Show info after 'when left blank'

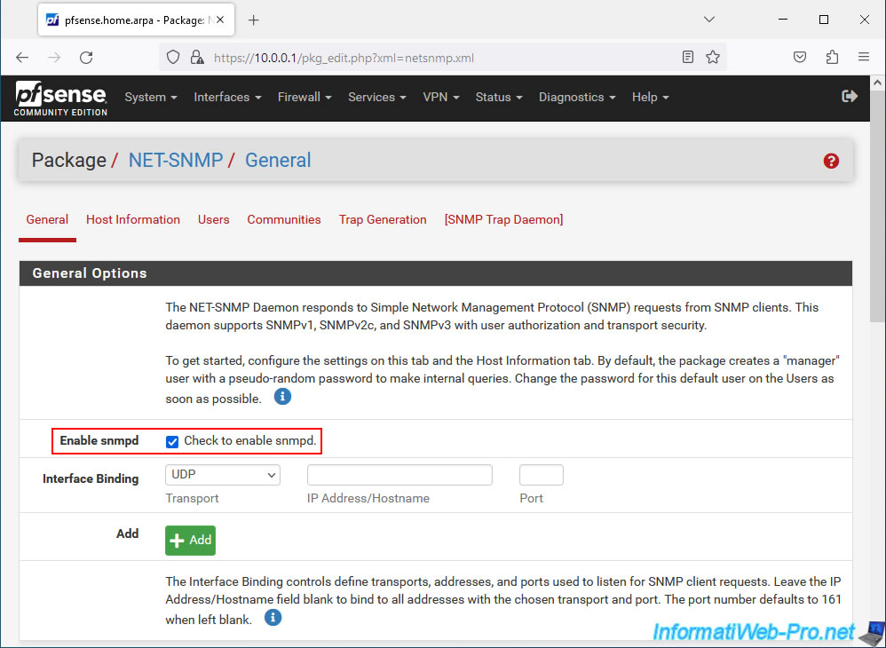273,618
